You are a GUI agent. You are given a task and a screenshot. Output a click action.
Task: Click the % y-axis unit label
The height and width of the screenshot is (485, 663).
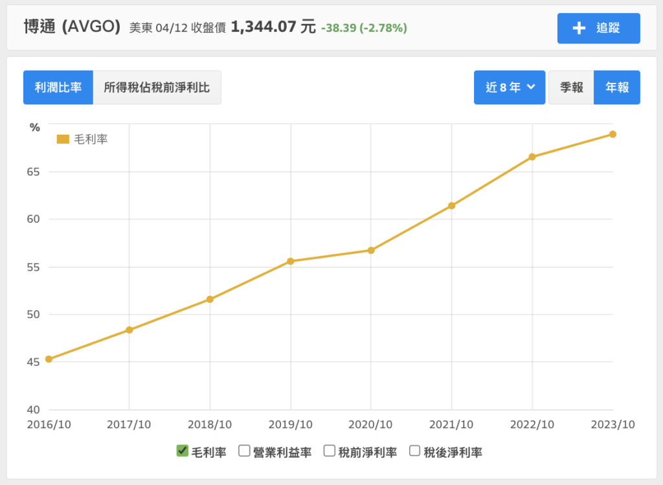tap(35, 128)
